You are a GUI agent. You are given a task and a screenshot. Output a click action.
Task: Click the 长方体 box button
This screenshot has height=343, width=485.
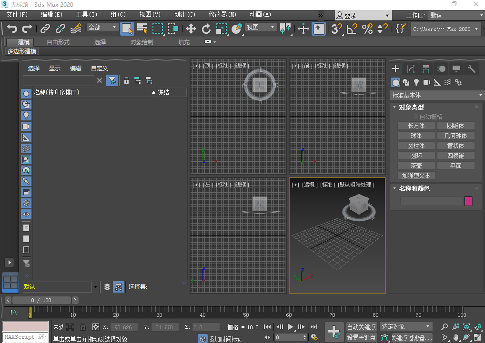[x=416, y=126]
